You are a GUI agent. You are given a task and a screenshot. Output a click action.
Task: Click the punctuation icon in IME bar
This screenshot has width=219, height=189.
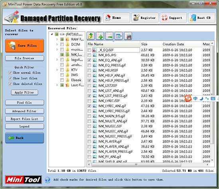207,98
